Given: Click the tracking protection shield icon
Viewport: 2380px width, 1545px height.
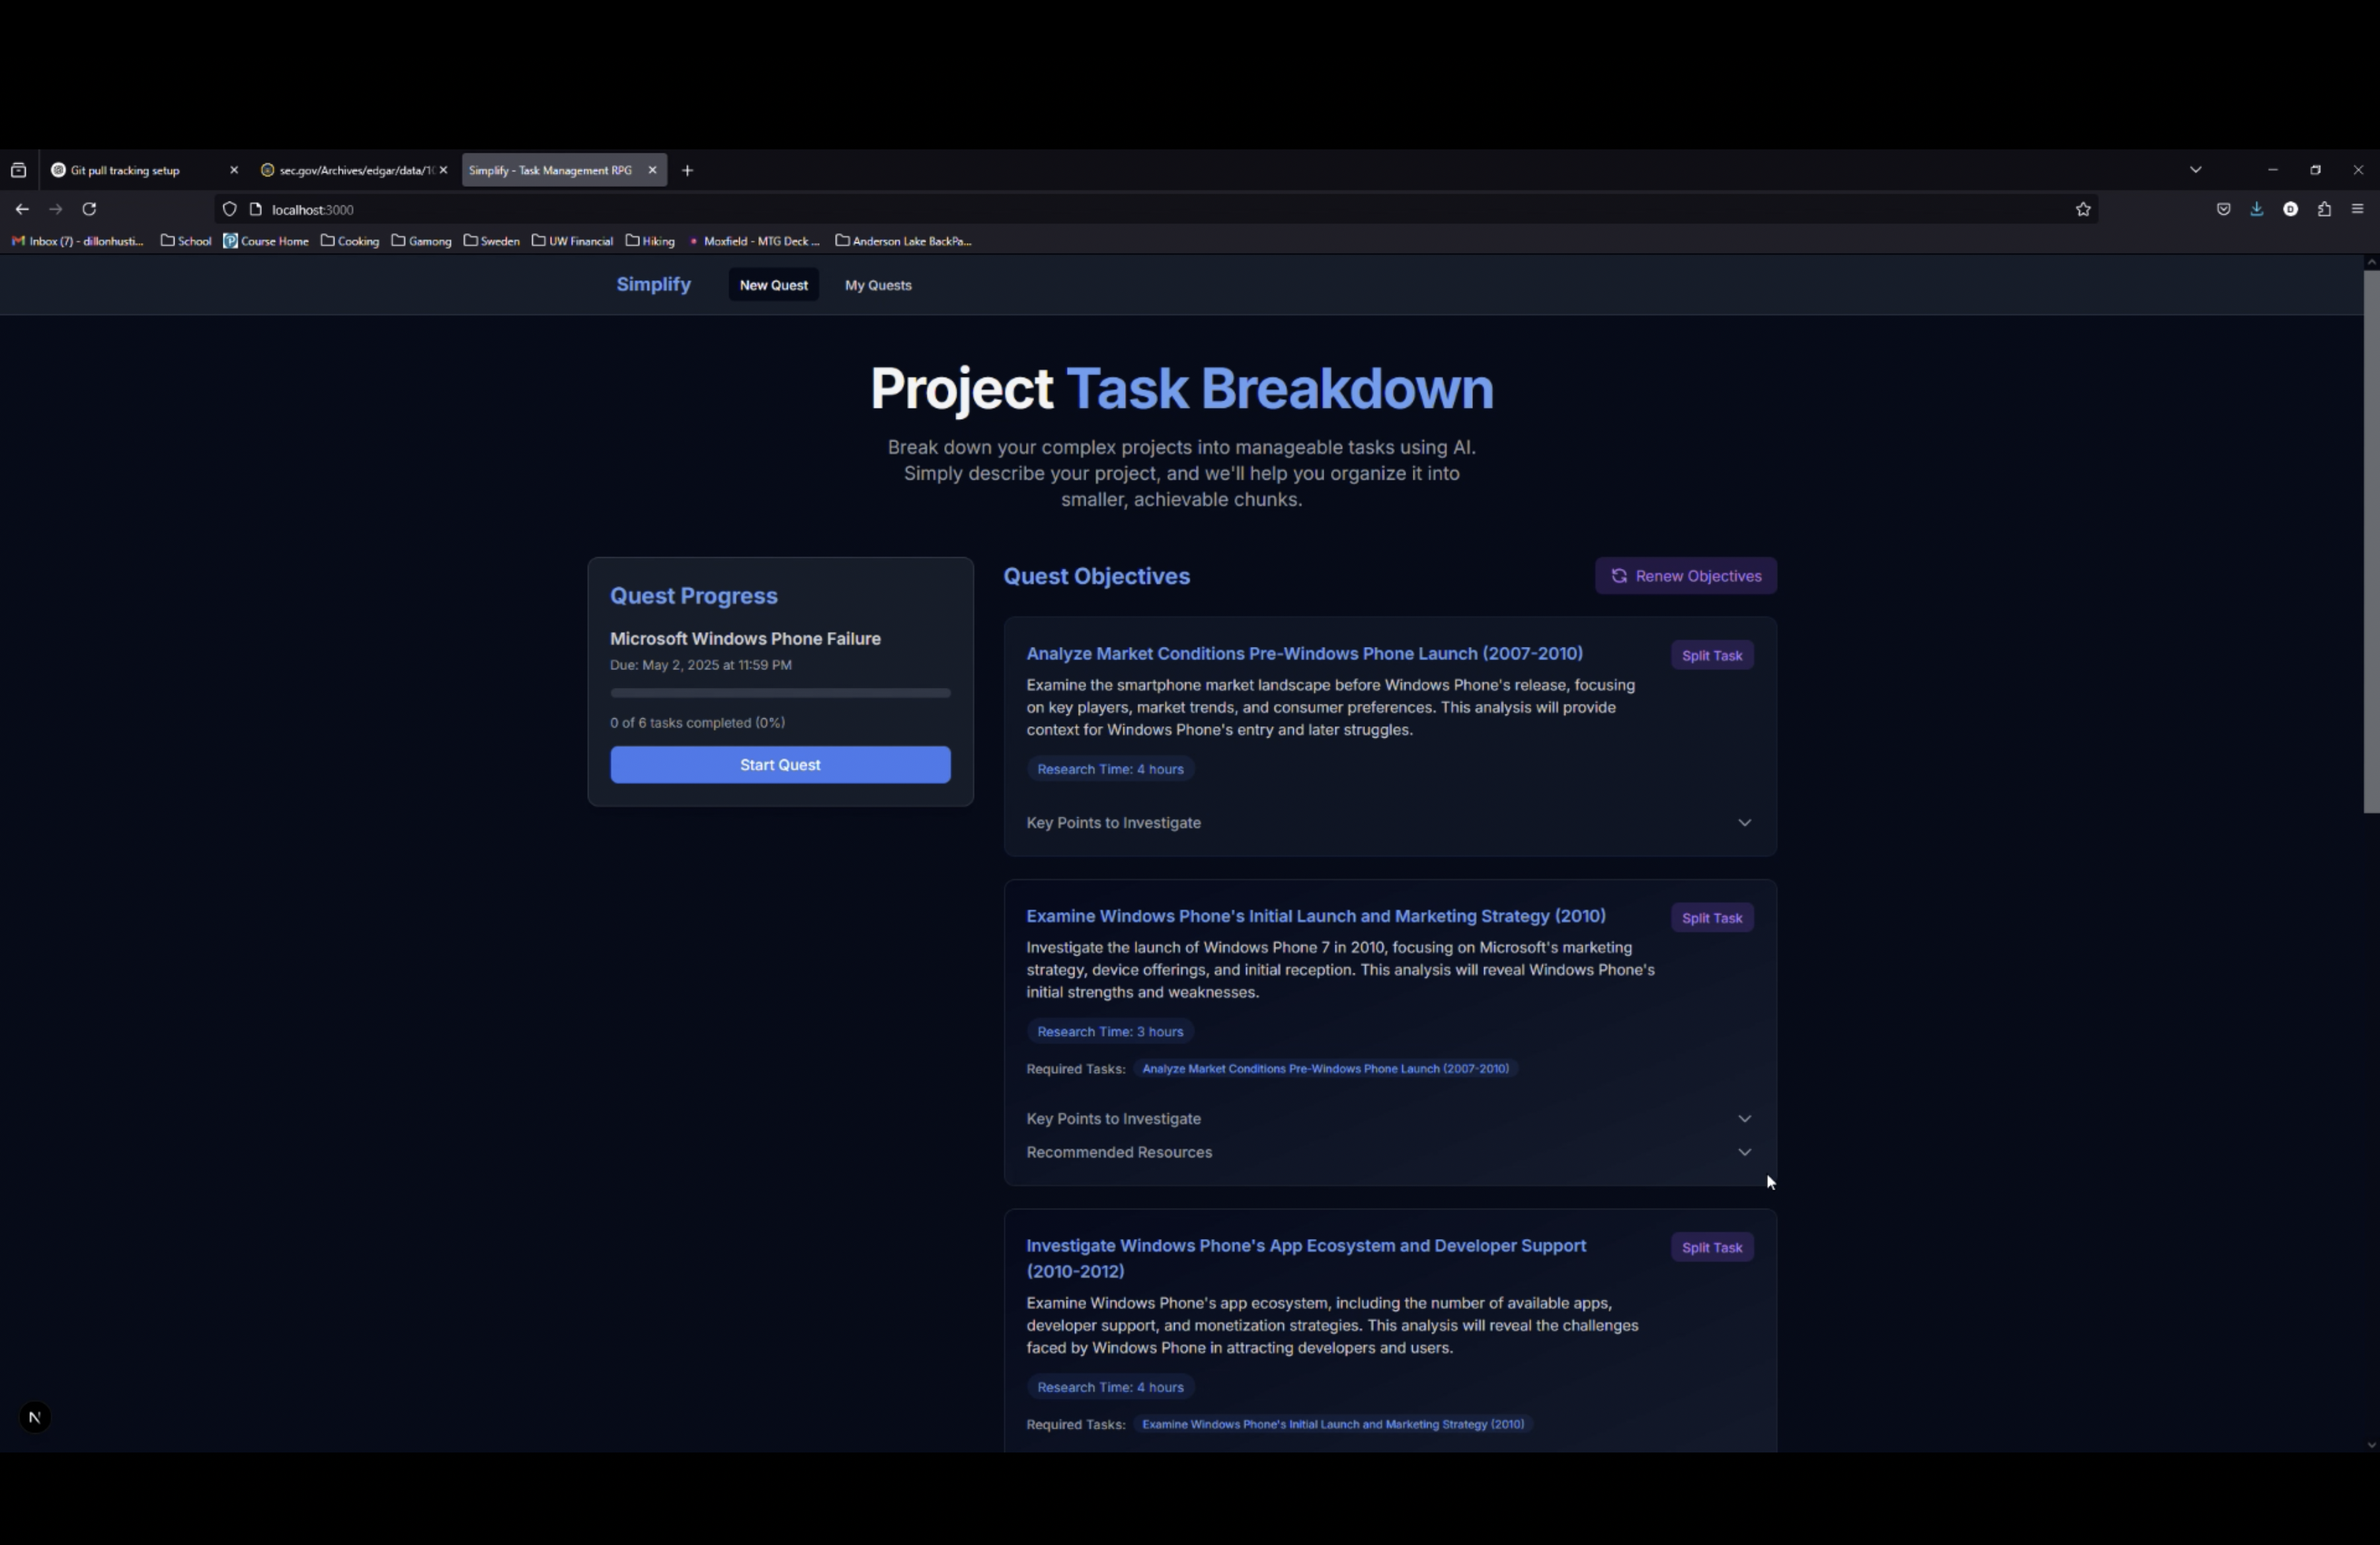Looking at the screenshot, I should click(x=230, y=209).
